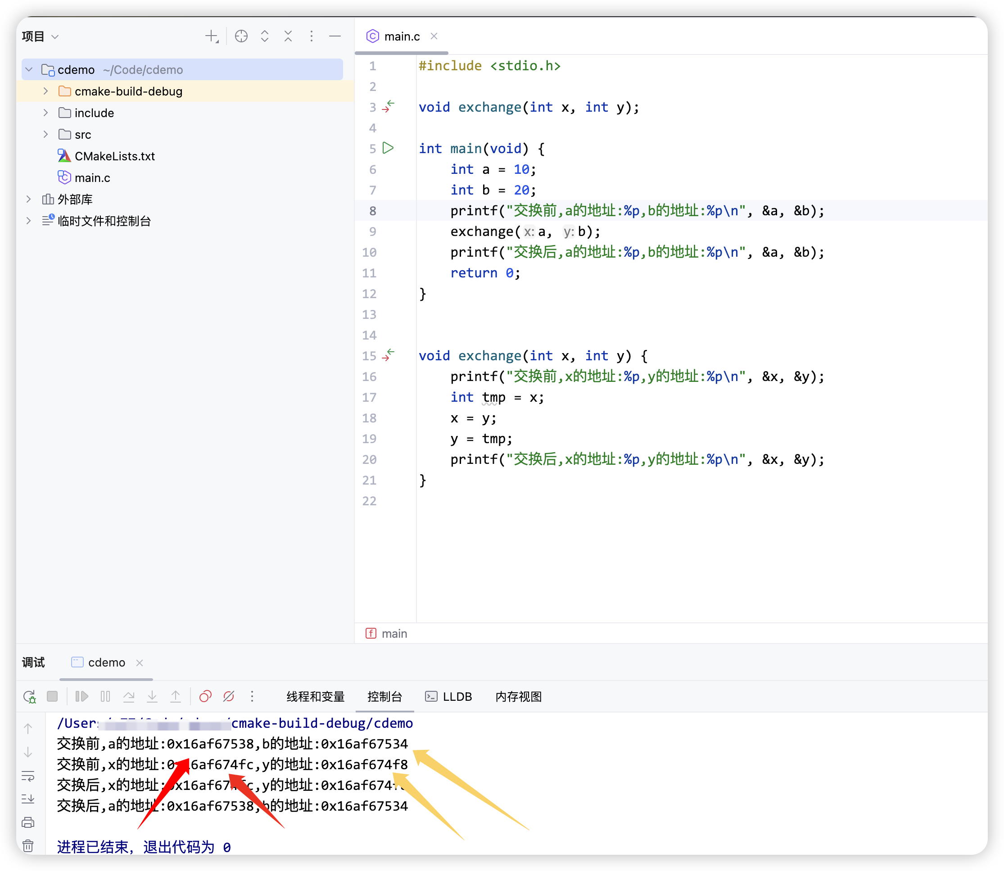Click the Step Into arrow icon
1004x871 pixels.
[x=152, y=697]
